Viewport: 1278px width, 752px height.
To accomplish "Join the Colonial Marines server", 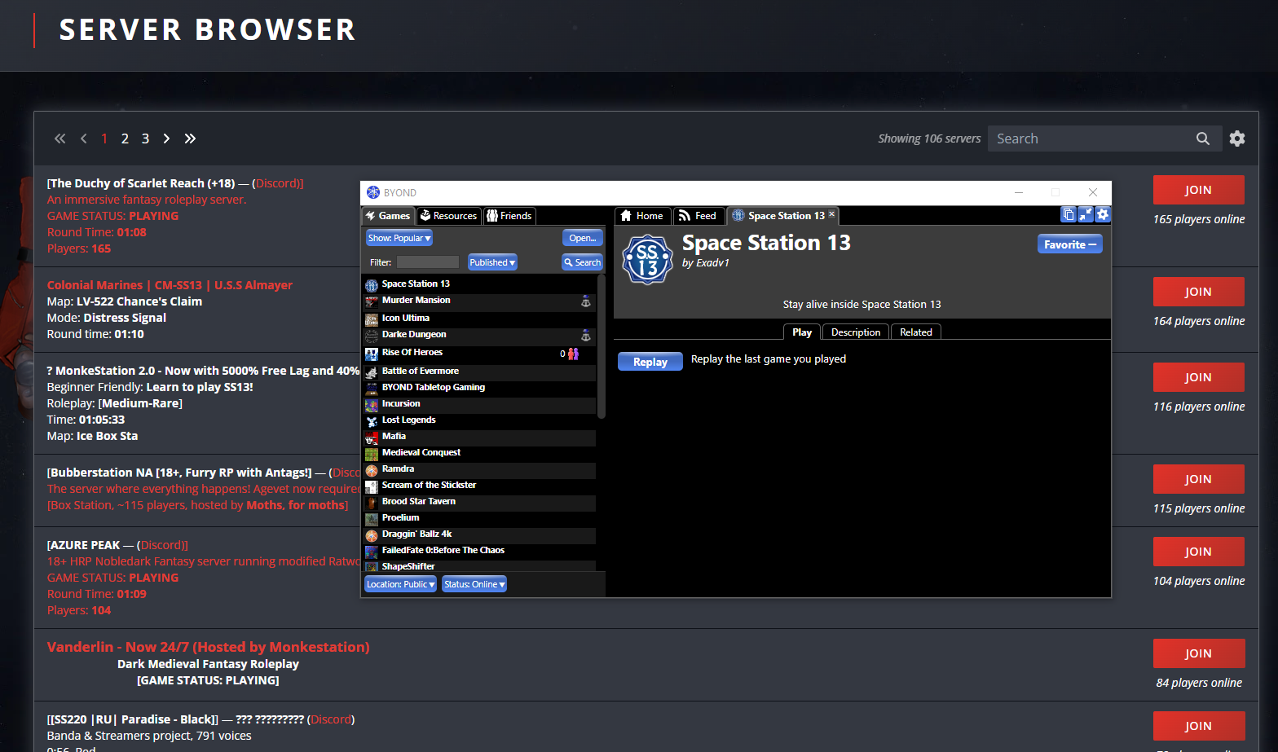I will coord(1199,292).
